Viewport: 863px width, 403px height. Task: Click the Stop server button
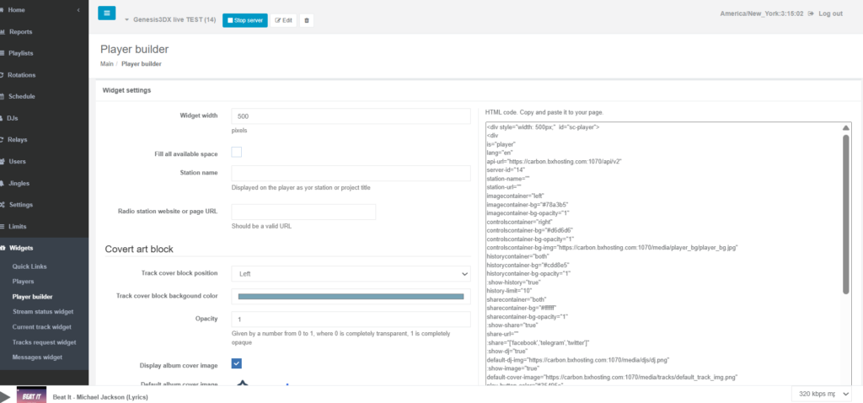point(244,19)
